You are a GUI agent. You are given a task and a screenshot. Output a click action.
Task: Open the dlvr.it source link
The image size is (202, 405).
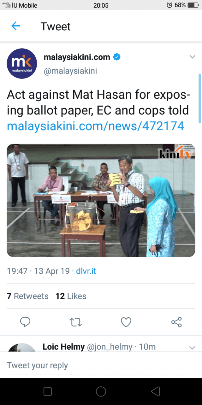(x=86, y=271)
